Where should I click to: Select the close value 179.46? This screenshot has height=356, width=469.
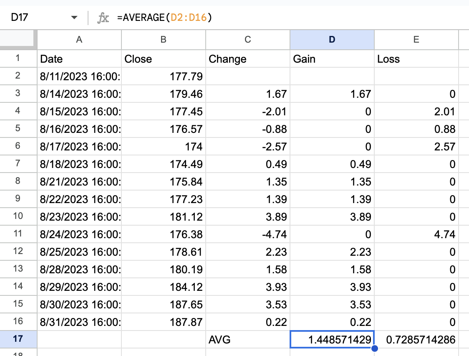(164, 94)
